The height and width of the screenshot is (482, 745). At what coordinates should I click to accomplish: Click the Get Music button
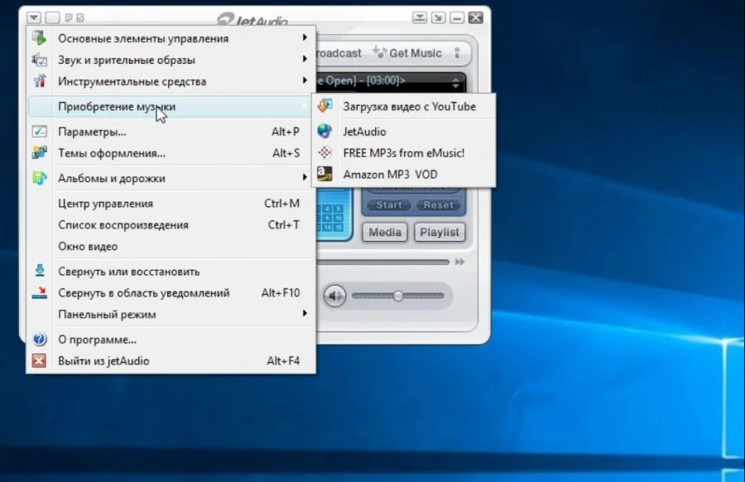coord(407,53)
